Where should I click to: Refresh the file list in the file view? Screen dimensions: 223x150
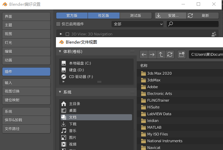pos(170,54)
